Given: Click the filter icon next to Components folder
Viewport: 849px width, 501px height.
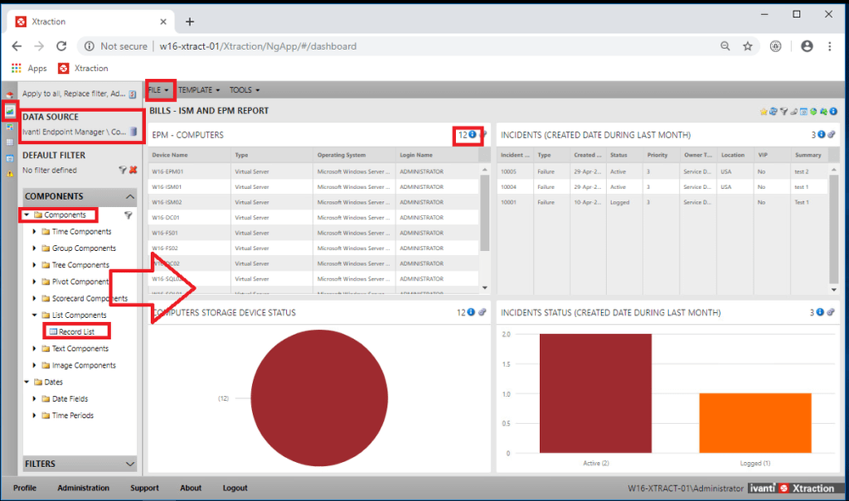Looking at the screenshot, I should (127, 214).
